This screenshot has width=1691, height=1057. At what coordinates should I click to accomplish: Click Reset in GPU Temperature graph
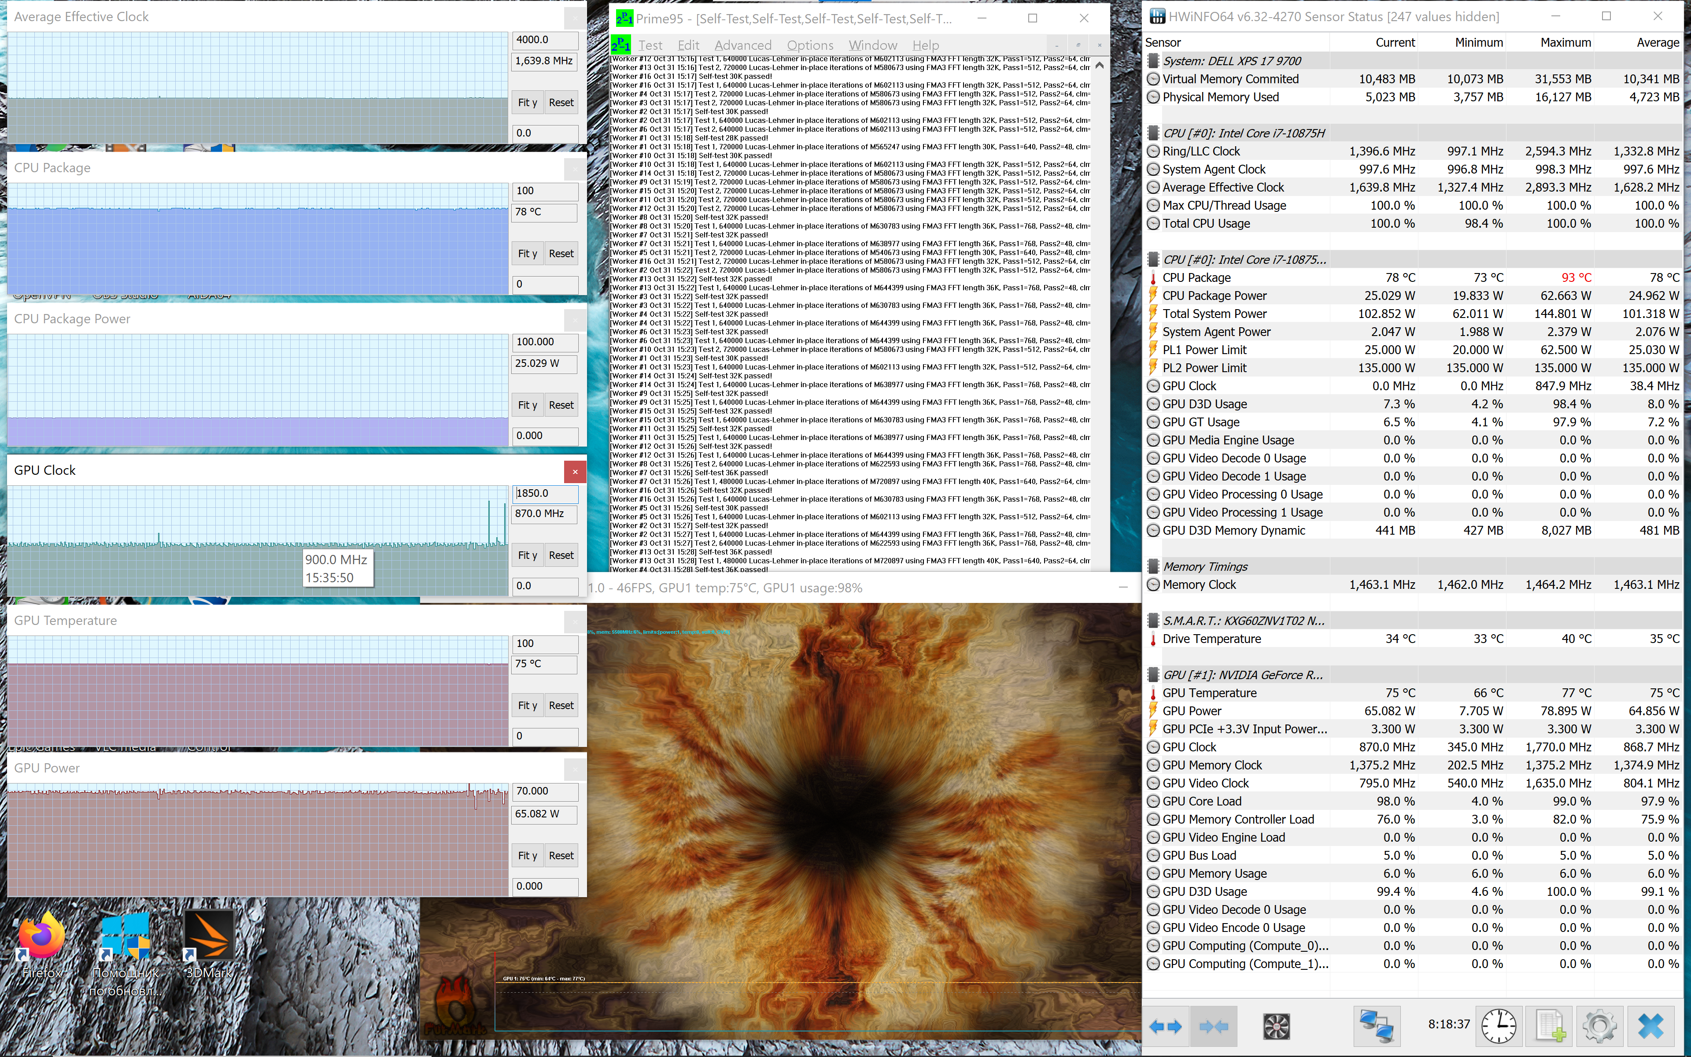(561, 706)
